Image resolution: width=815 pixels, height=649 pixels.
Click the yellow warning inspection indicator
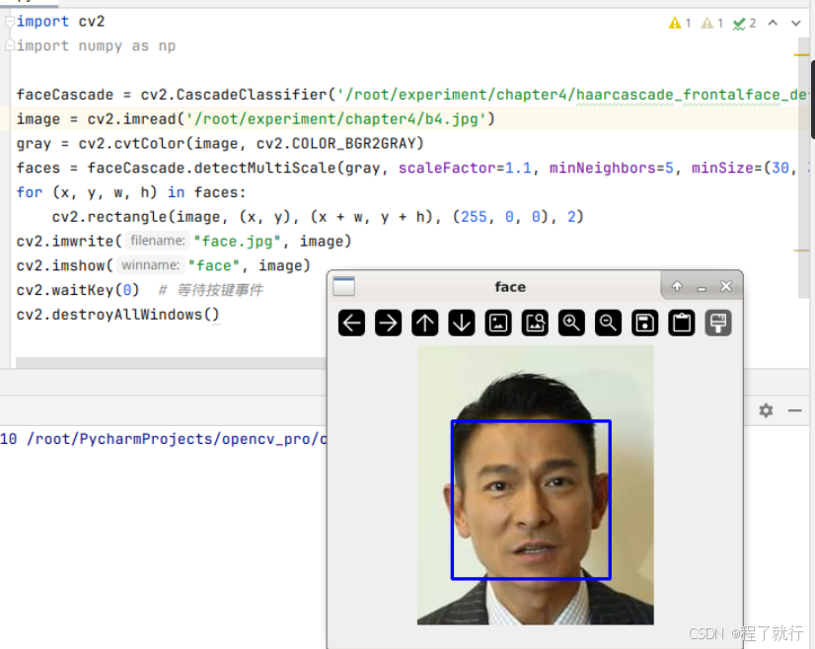tap(678, 22)
